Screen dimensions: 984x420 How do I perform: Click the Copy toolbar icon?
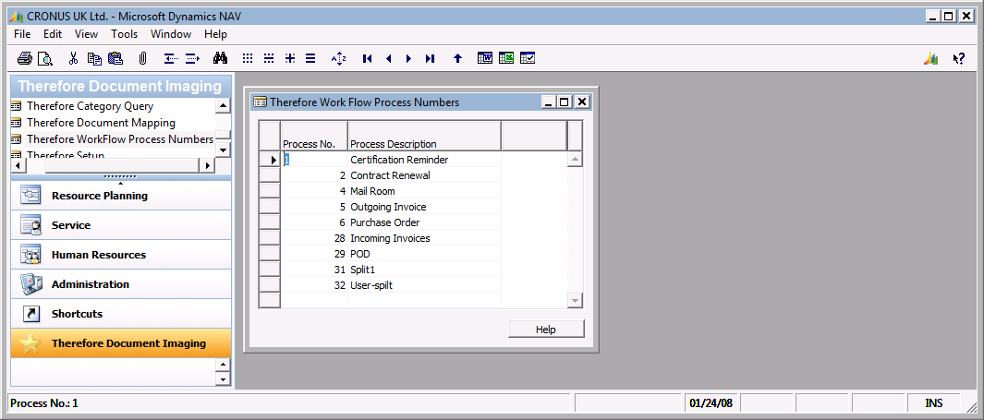(95, 58)
